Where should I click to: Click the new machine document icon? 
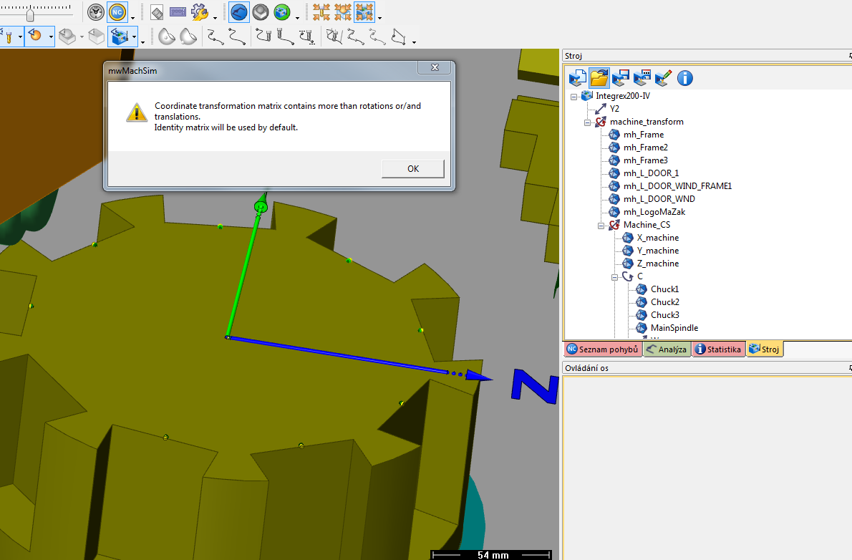click(578, 77)
